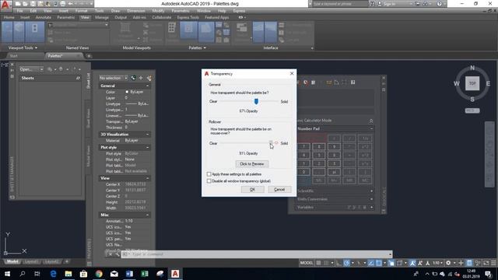Click the MC key on QuickCalc number pad
498x280 pixels.
(365, 180)
